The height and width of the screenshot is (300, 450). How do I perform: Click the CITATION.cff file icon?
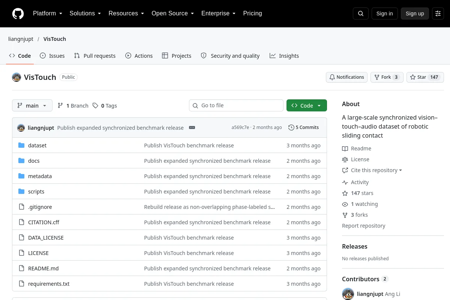click(x=21, y=222)
